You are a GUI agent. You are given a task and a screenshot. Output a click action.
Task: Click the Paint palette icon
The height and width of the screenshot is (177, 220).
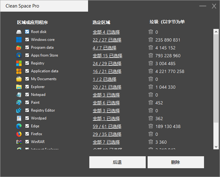tap(19, 102)
